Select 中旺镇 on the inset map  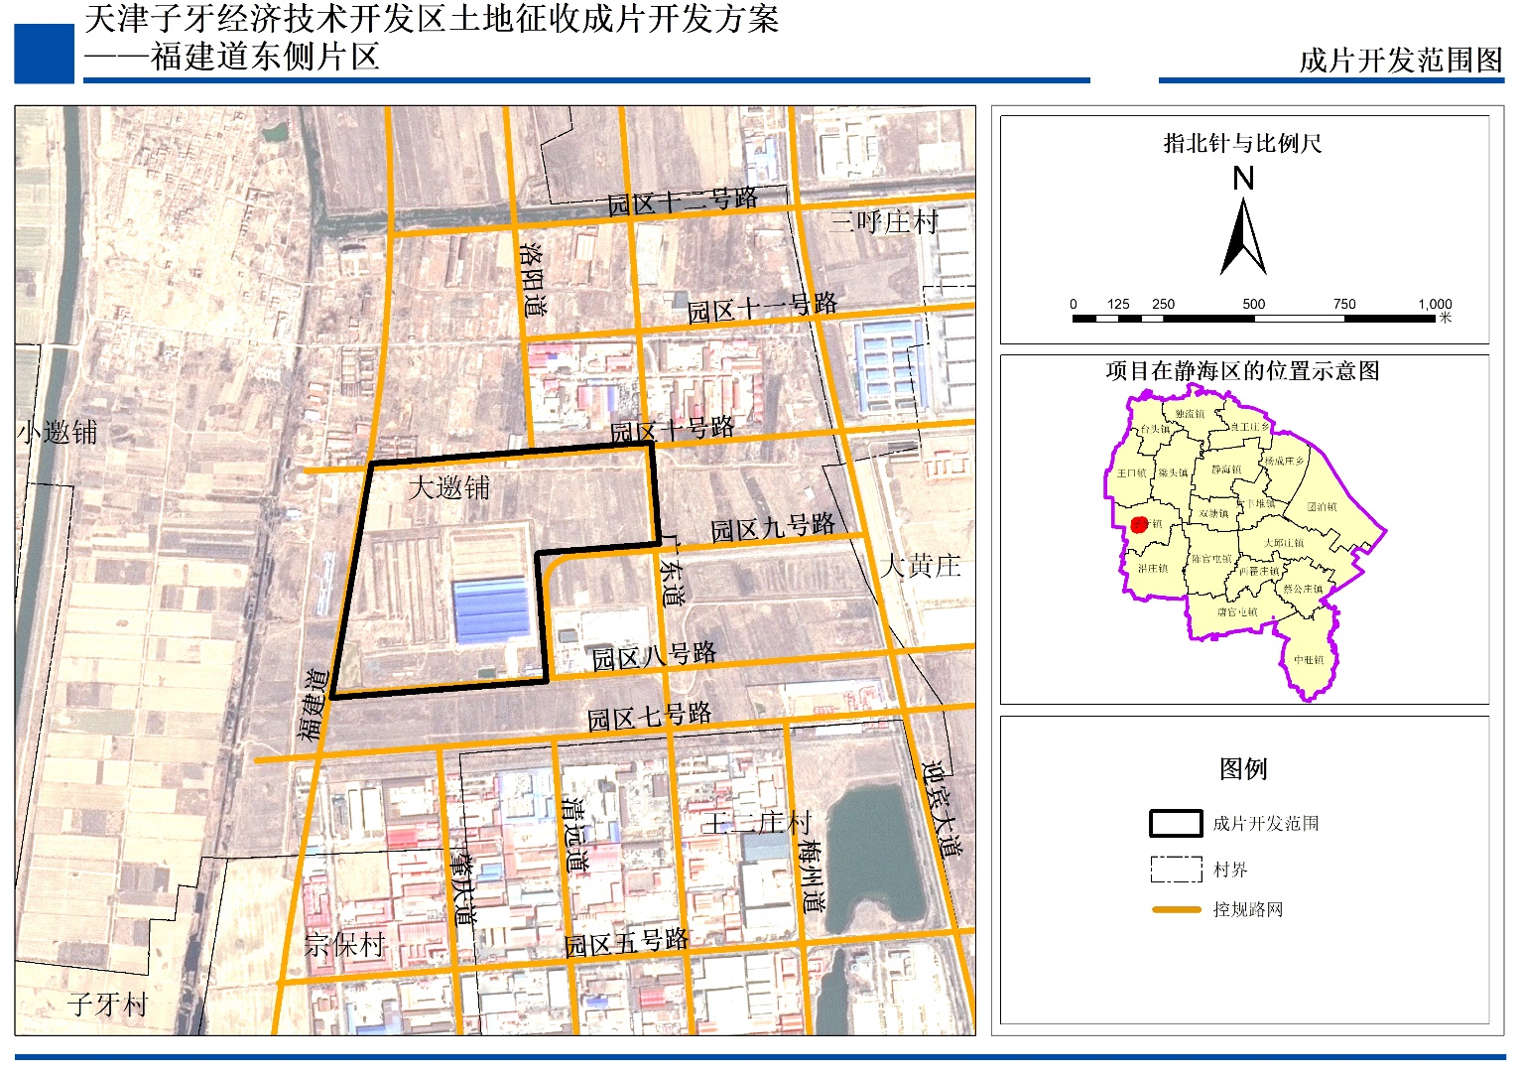(1309, 660)
